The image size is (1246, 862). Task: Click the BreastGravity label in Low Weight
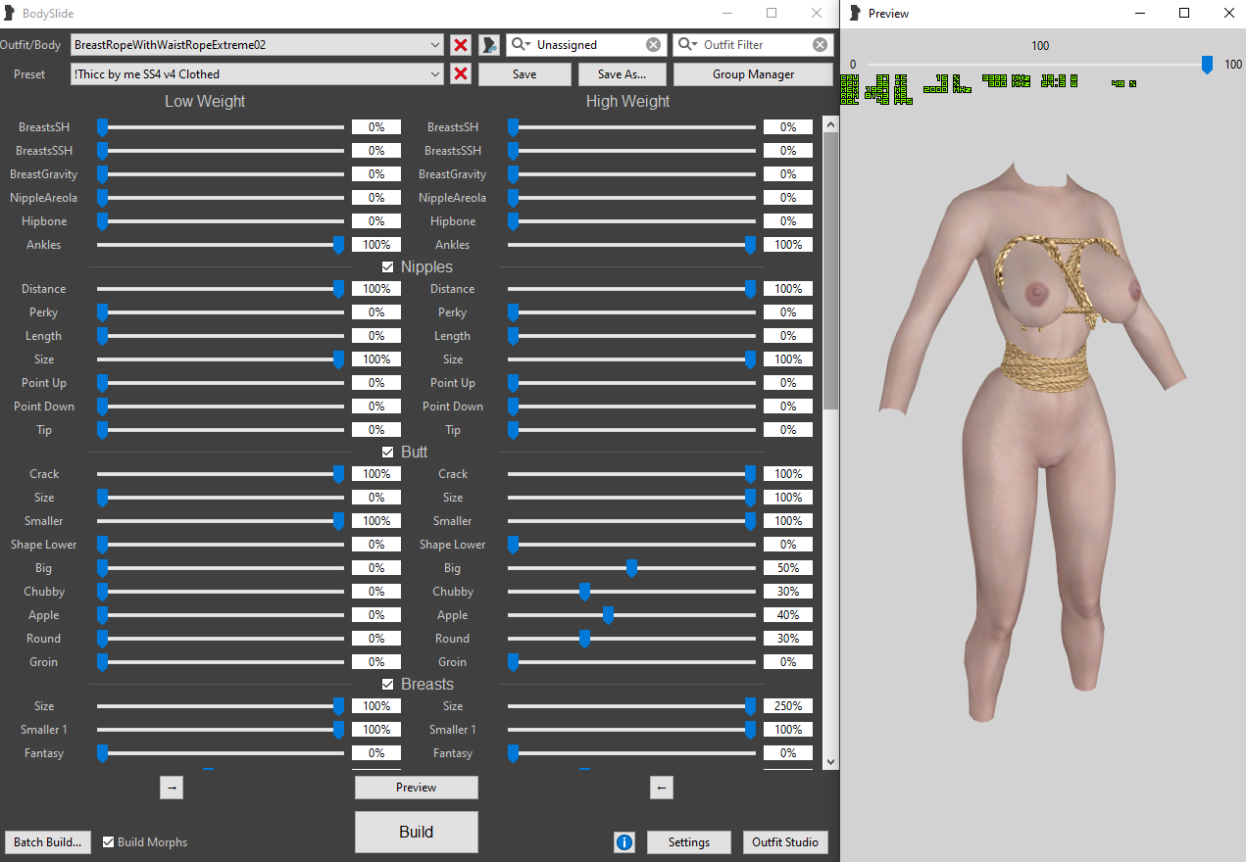(x=43, y=174)
